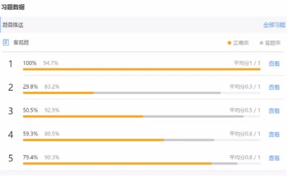
Task: View details for question 2
Action: coord(274,87)
